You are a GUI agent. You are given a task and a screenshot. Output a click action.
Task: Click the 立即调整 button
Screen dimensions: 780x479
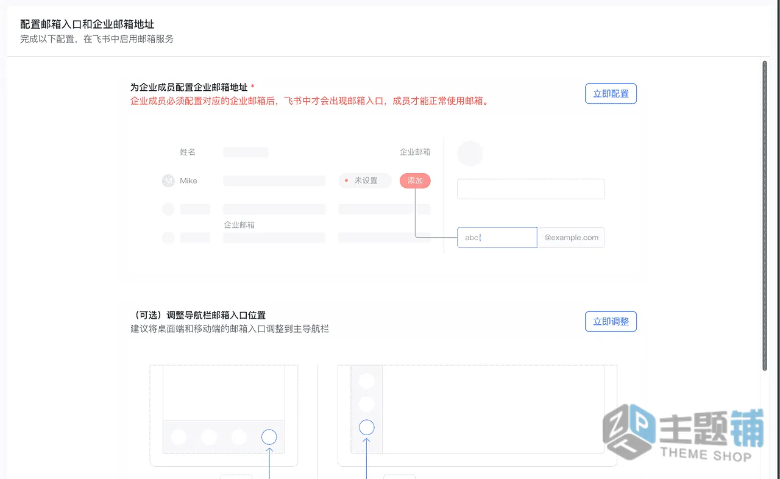tap(611, 322)
